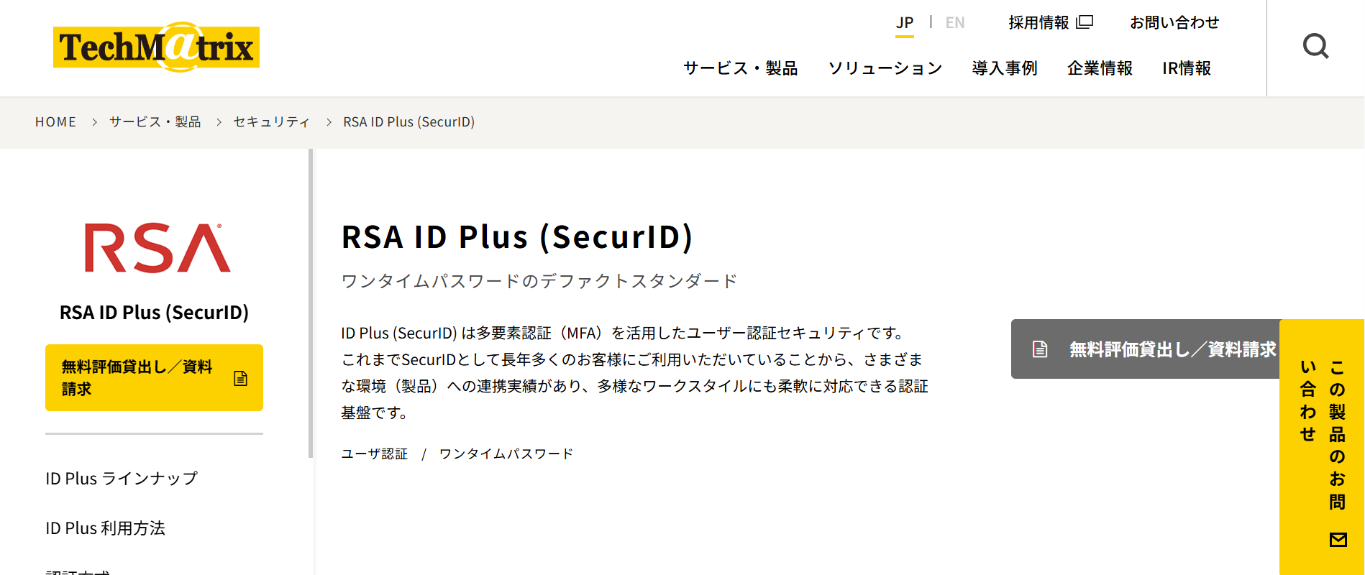Open サービス・製品 menu

coord(740,68)
